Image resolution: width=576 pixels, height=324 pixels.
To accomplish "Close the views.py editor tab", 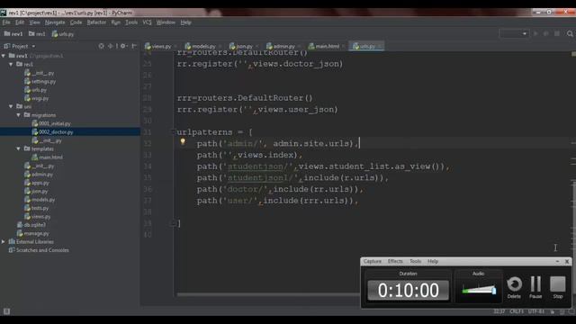I will [x=175, y=46].
